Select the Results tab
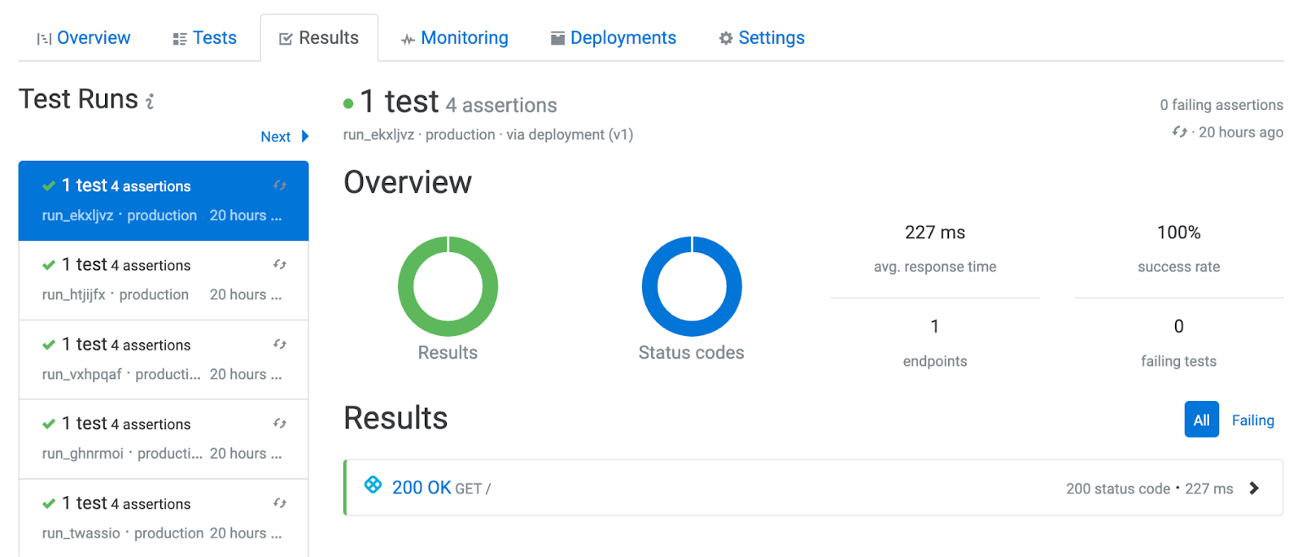This screenshot has height=557, width=1302. click(x=319, y=38)
